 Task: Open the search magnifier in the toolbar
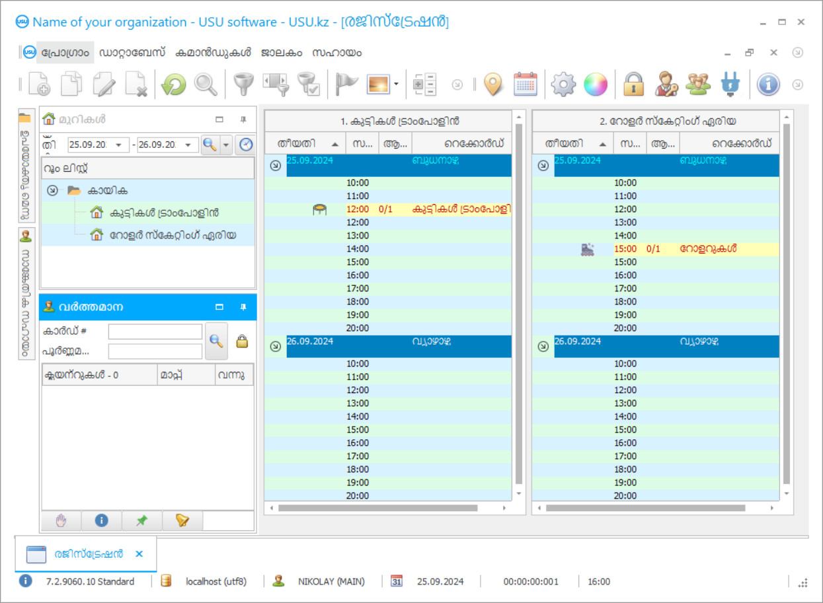tap(206, 85)
